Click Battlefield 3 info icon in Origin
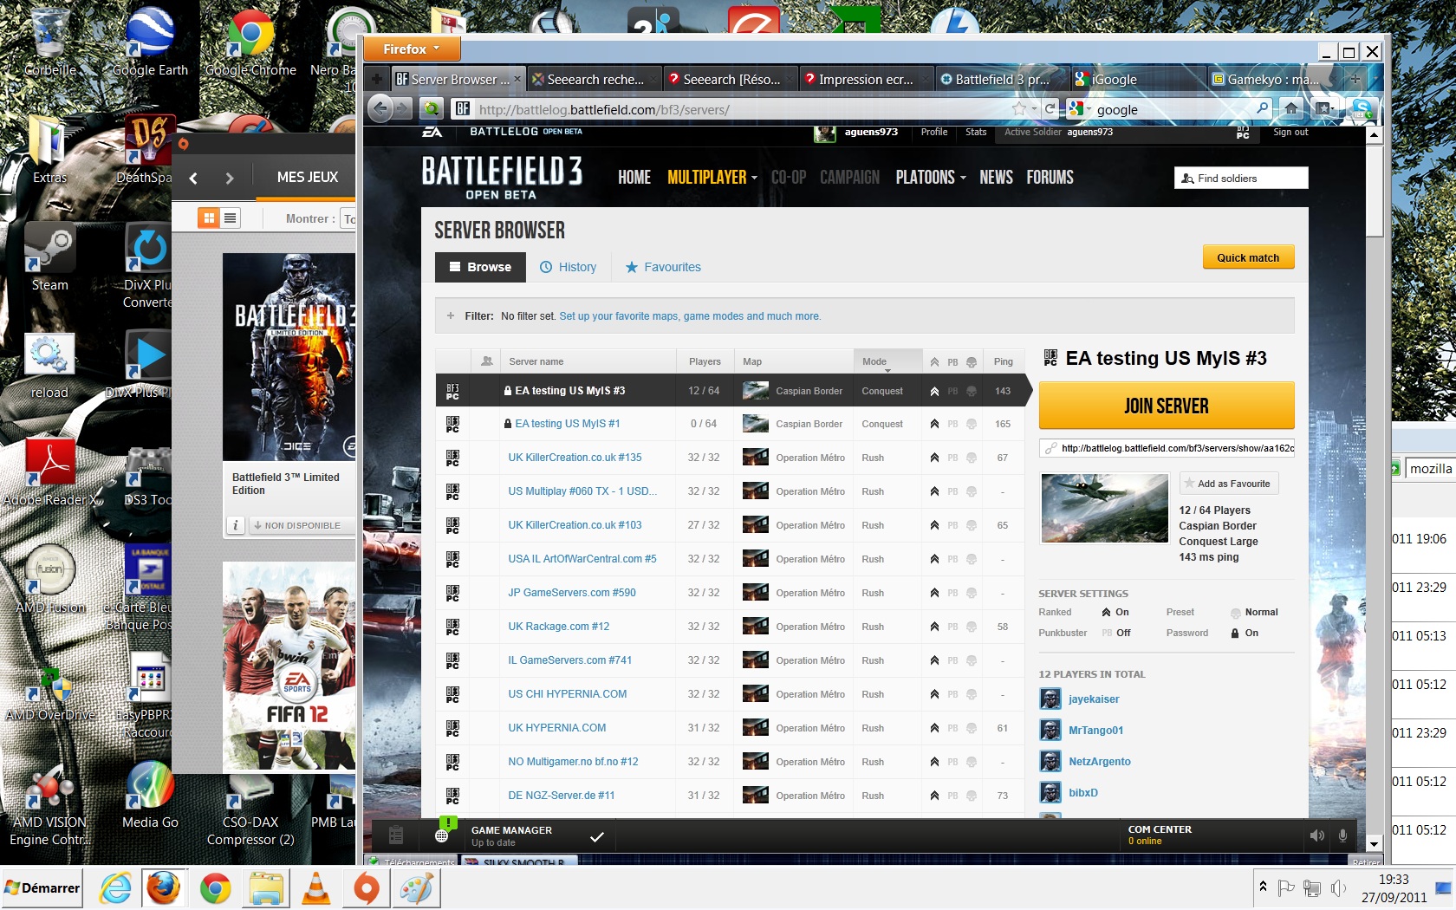This screenshot has height=910, width=1456. (235, 525)
